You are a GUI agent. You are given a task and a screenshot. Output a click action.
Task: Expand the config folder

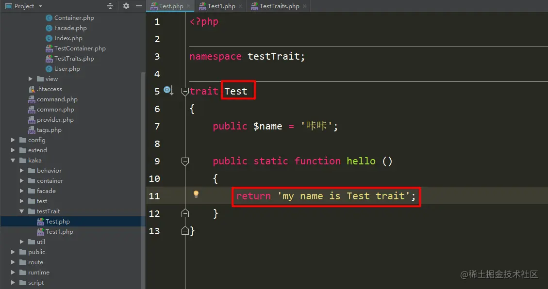(x=13, y=140)
